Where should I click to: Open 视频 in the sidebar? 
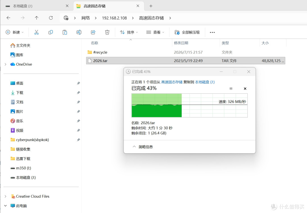tap(17, 130)
